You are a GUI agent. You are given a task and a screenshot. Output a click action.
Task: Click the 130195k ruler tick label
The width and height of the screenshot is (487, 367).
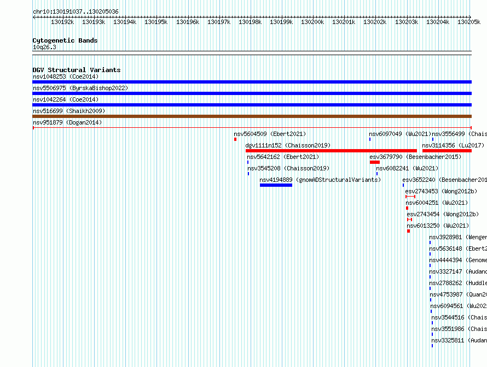point(156,22)
